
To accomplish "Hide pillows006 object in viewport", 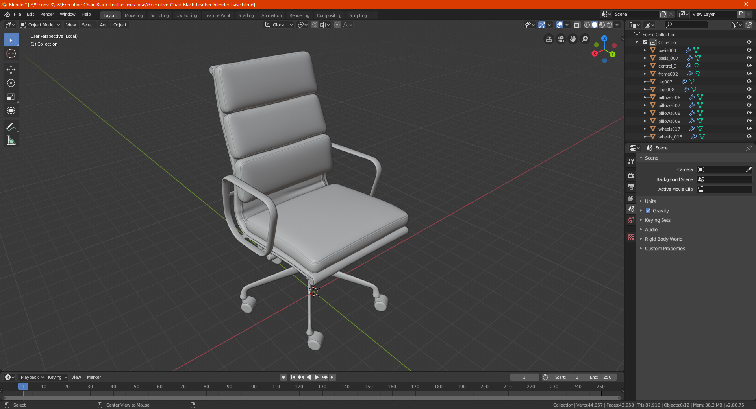I will tap(749, 97).
